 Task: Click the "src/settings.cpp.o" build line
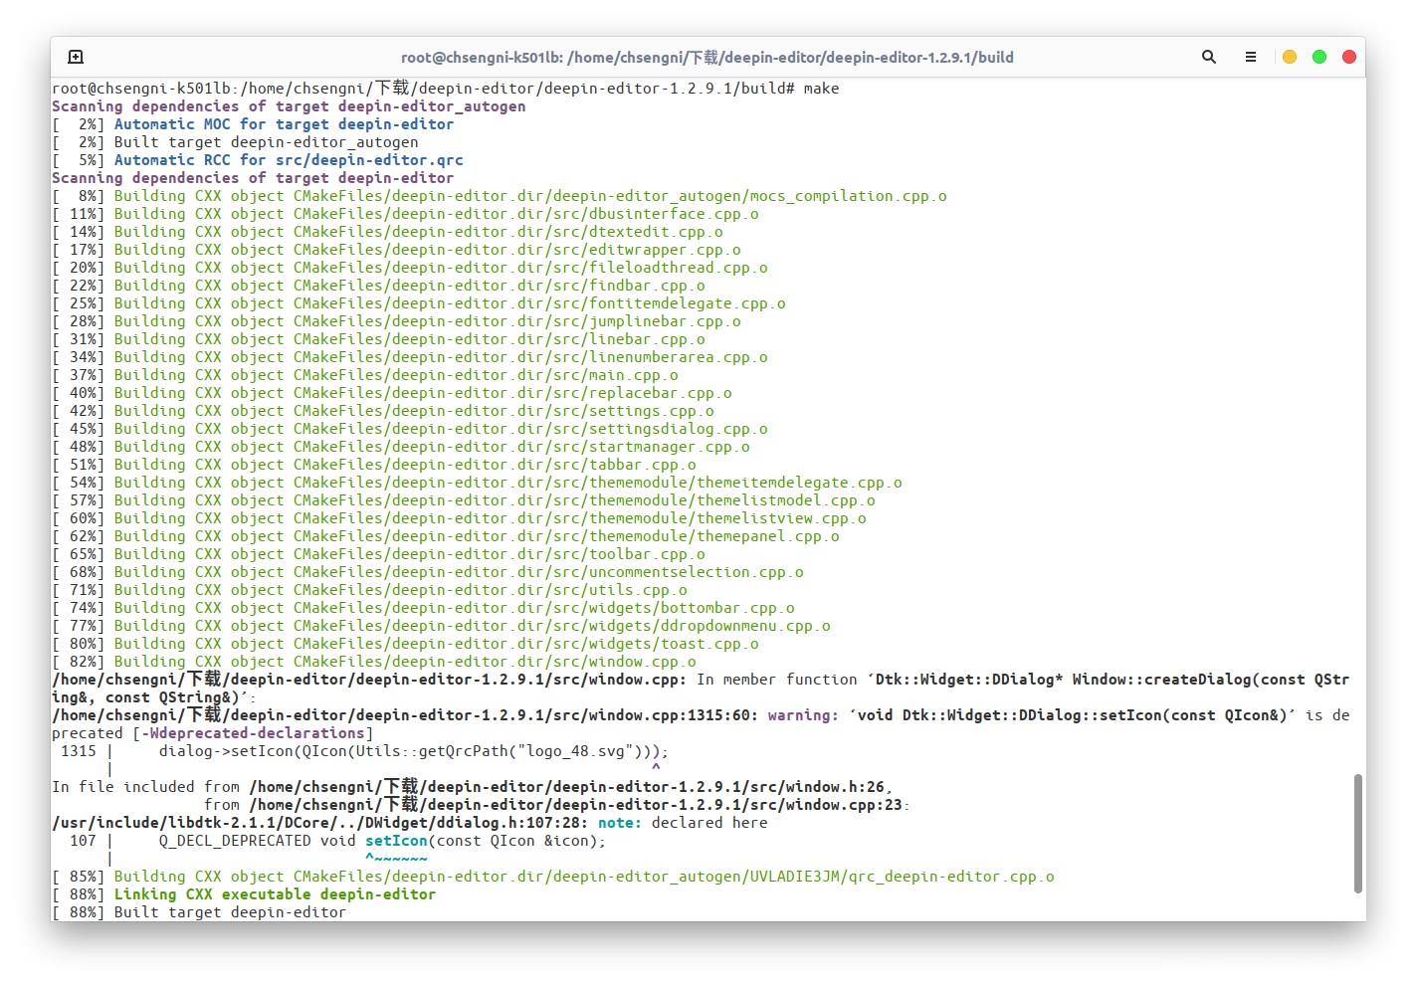pyautogui.click(x=383, y=411)
